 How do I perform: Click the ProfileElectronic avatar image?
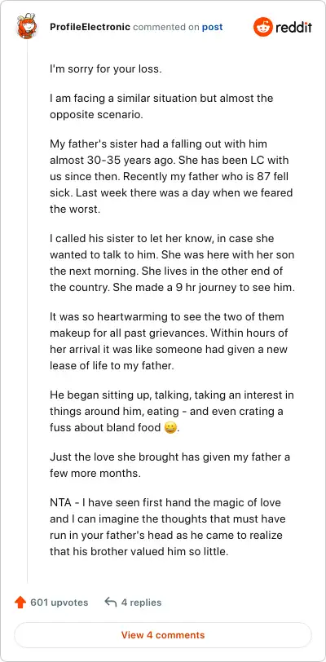pyautogui.click(x=27, y=26)
